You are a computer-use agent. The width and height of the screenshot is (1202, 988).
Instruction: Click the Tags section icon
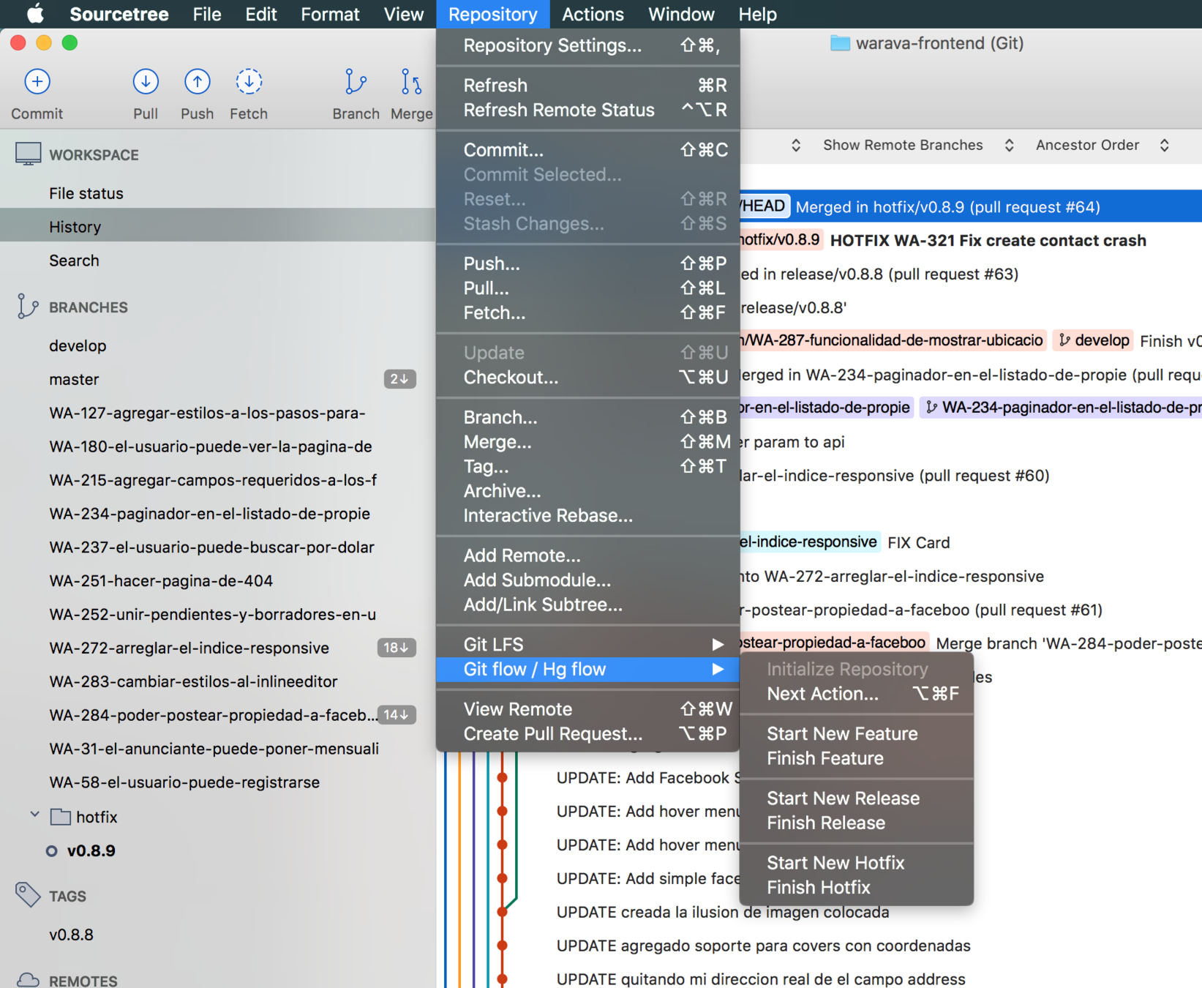point(28,895)
